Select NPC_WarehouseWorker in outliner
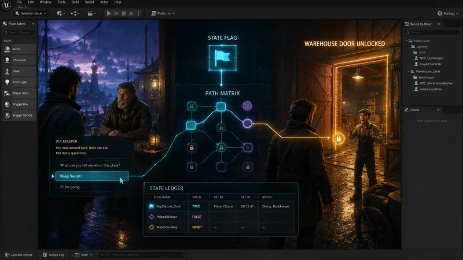This screenshot has height=260, width=463. (433, 83)
